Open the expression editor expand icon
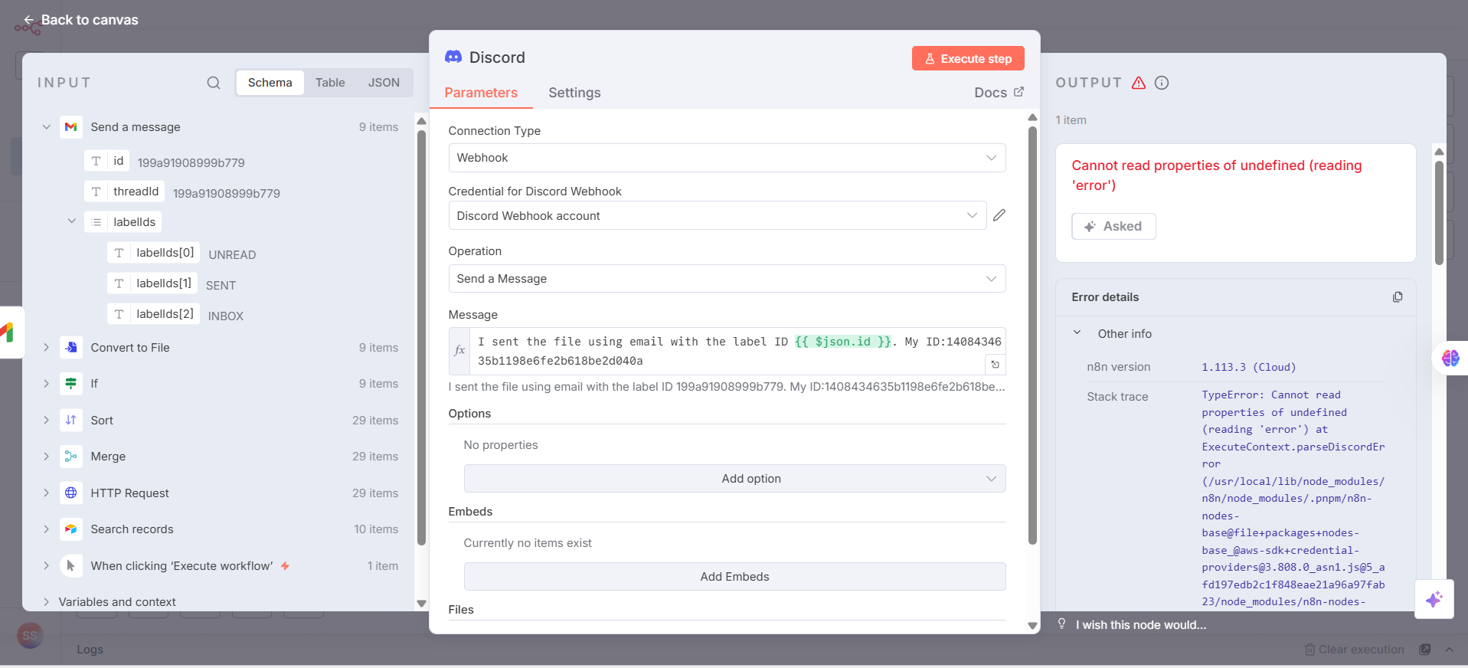 pos(995,365)
